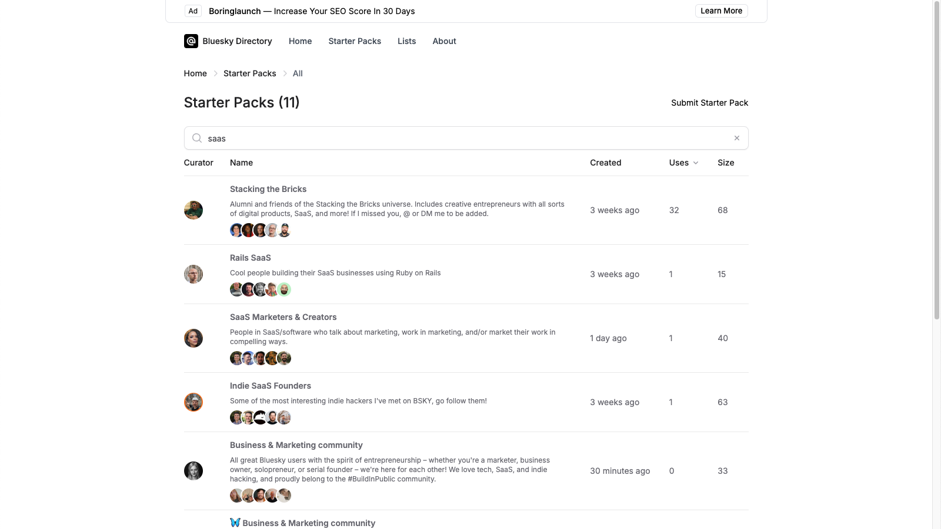Click the Business & Marketing community curator avatar
The image size is (941, 529).
[193, 471]
